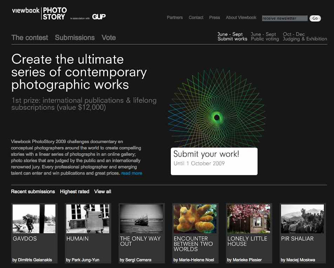
Task: Open the Pir Shaliar thumbnail
Action: [302, 219]
